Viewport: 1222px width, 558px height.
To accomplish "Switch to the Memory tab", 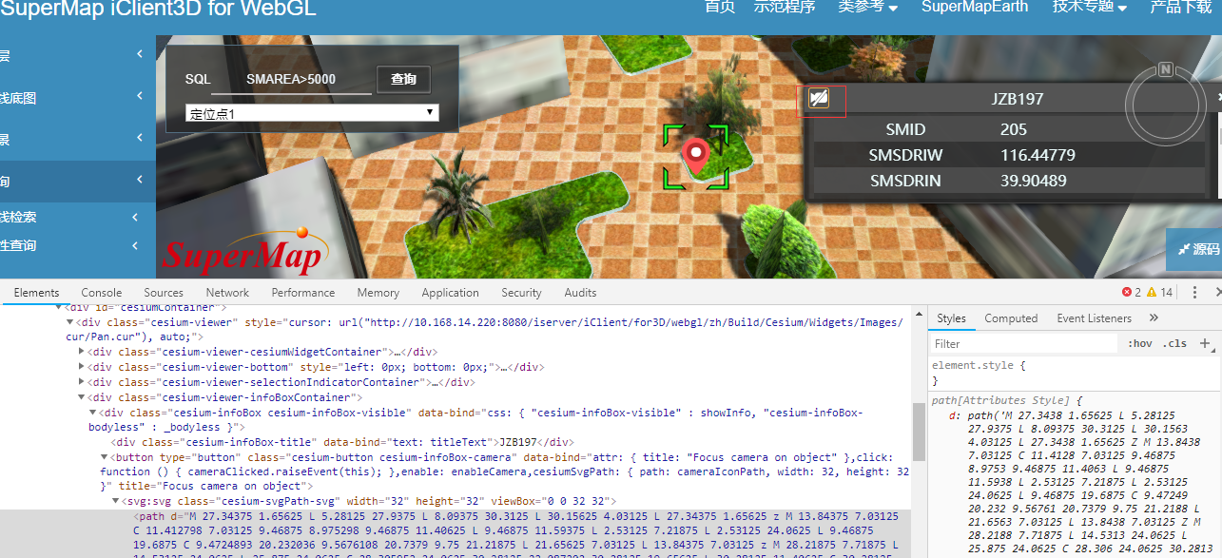I will click(378, 293).
